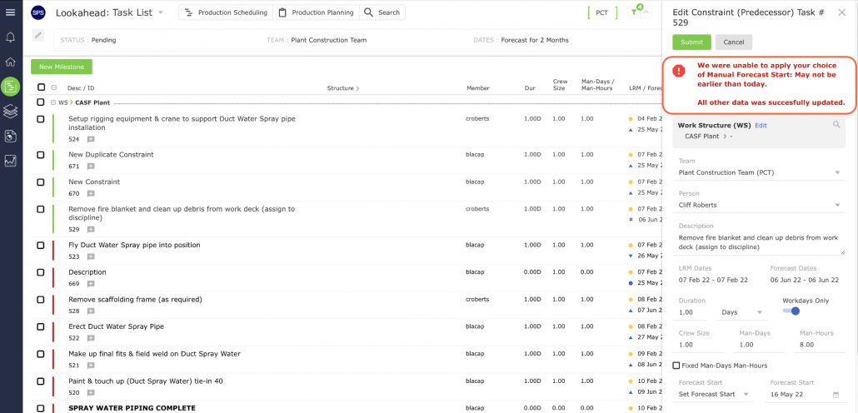The width and height of the screenshot is (858, 413).
Task: Click the Man-Hours field showing 8.00
Action: click(x=819, y=346)
